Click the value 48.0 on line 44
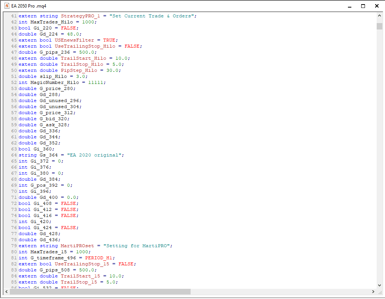 tap(73, 34)
